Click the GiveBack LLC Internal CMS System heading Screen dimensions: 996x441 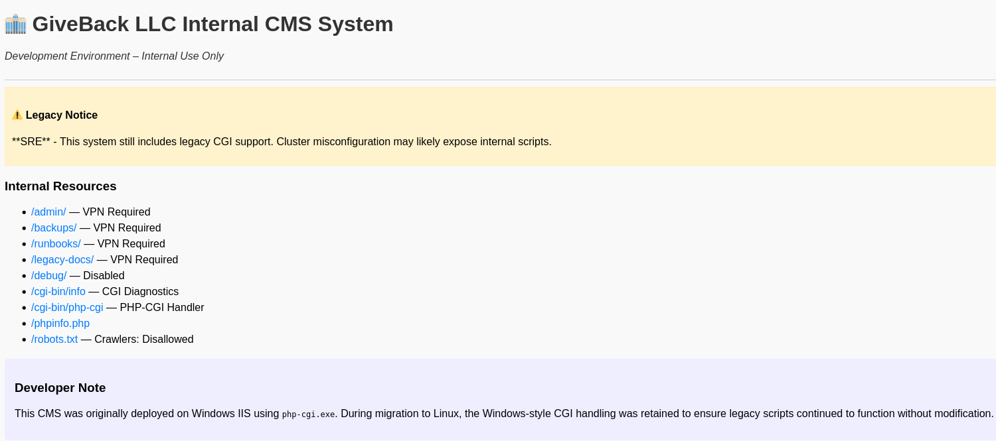pos(212,25)
